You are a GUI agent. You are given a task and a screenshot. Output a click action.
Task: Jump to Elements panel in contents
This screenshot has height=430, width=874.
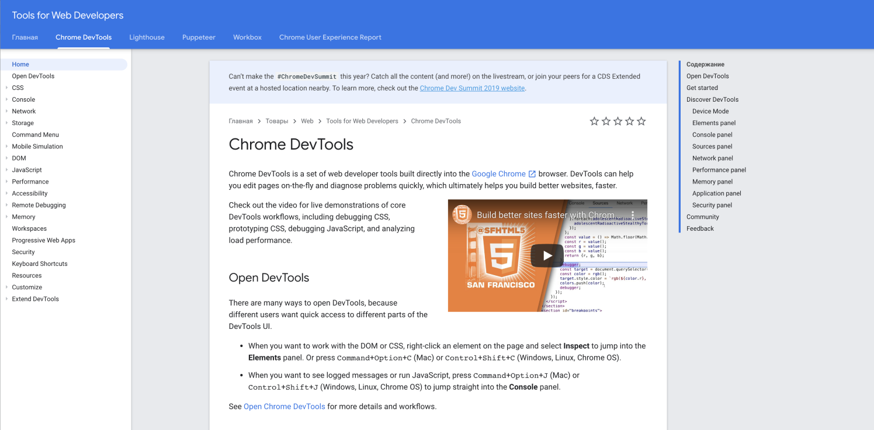714,123
